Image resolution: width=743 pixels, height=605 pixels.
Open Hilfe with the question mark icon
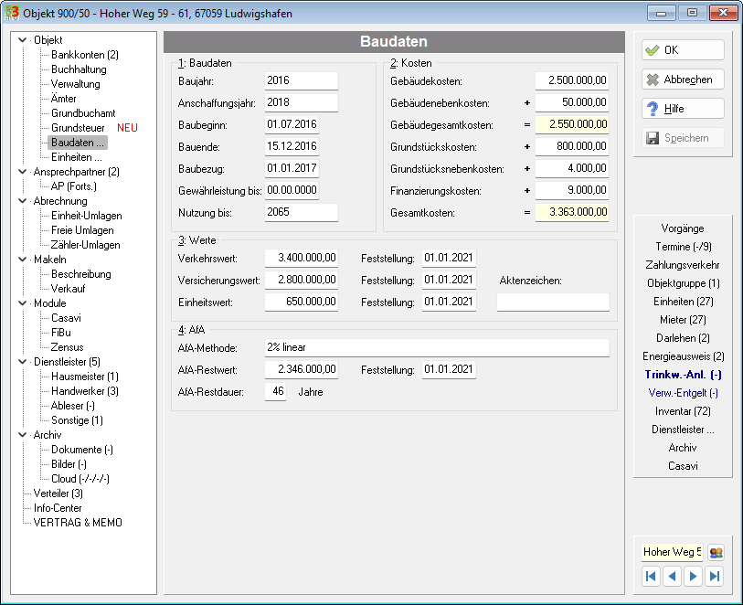click(x=683, y=109)
